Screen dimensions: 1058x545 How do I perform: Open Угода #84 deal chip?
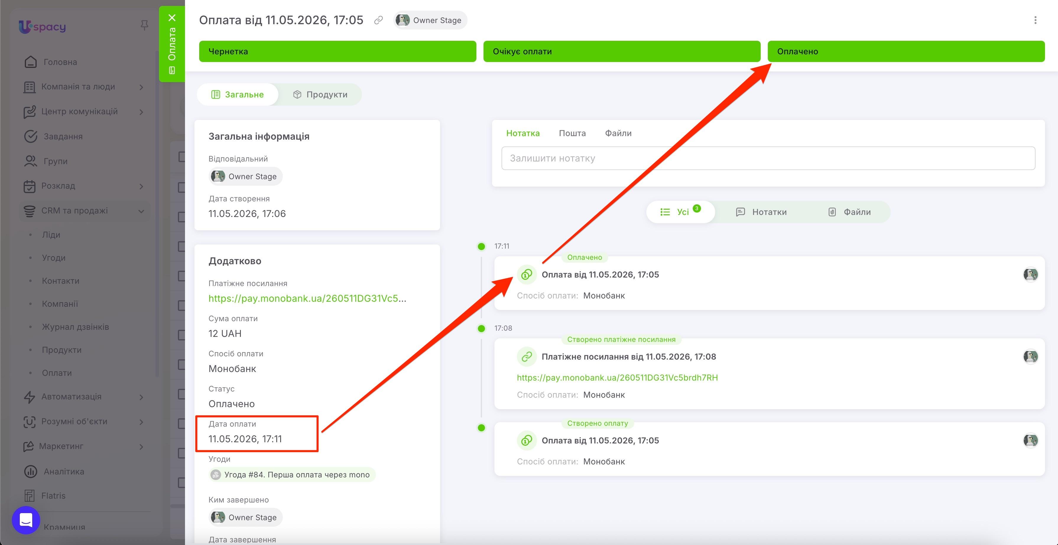click(x=292, y=475)
